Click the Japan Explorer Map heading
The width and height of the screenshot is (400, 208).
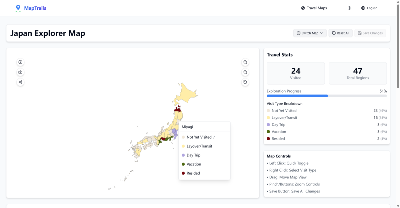[x=48, y=33]
